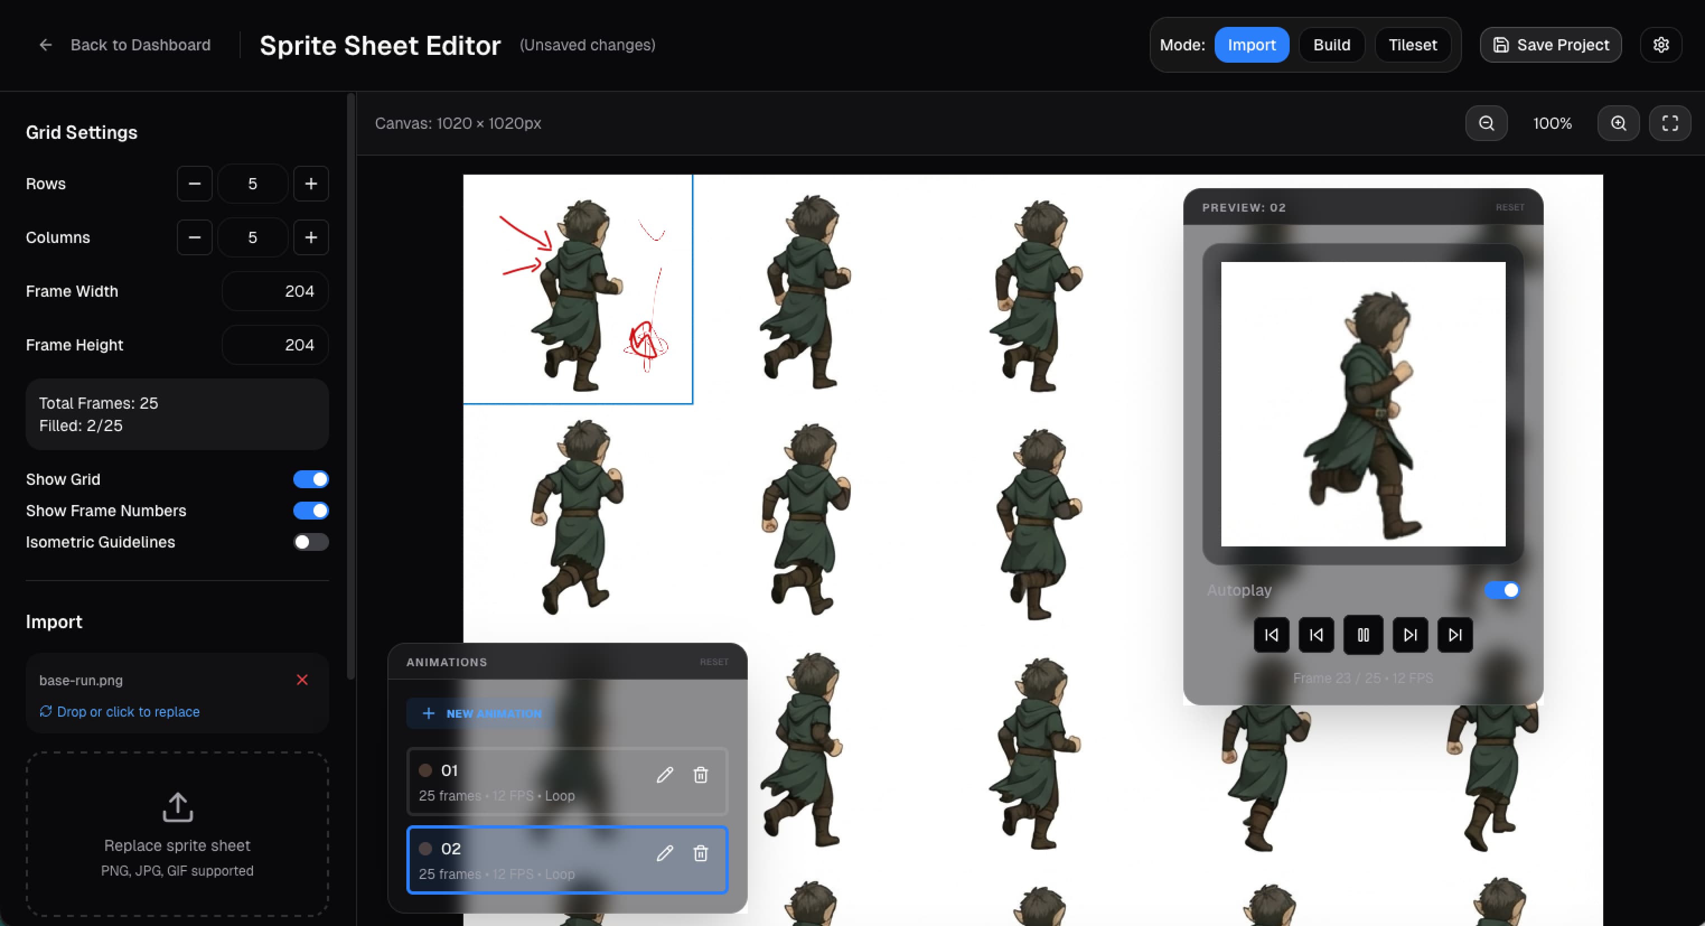Zoom out on the canvas
Viewport: 1705px width, 926px height.
pos(1487,123)
